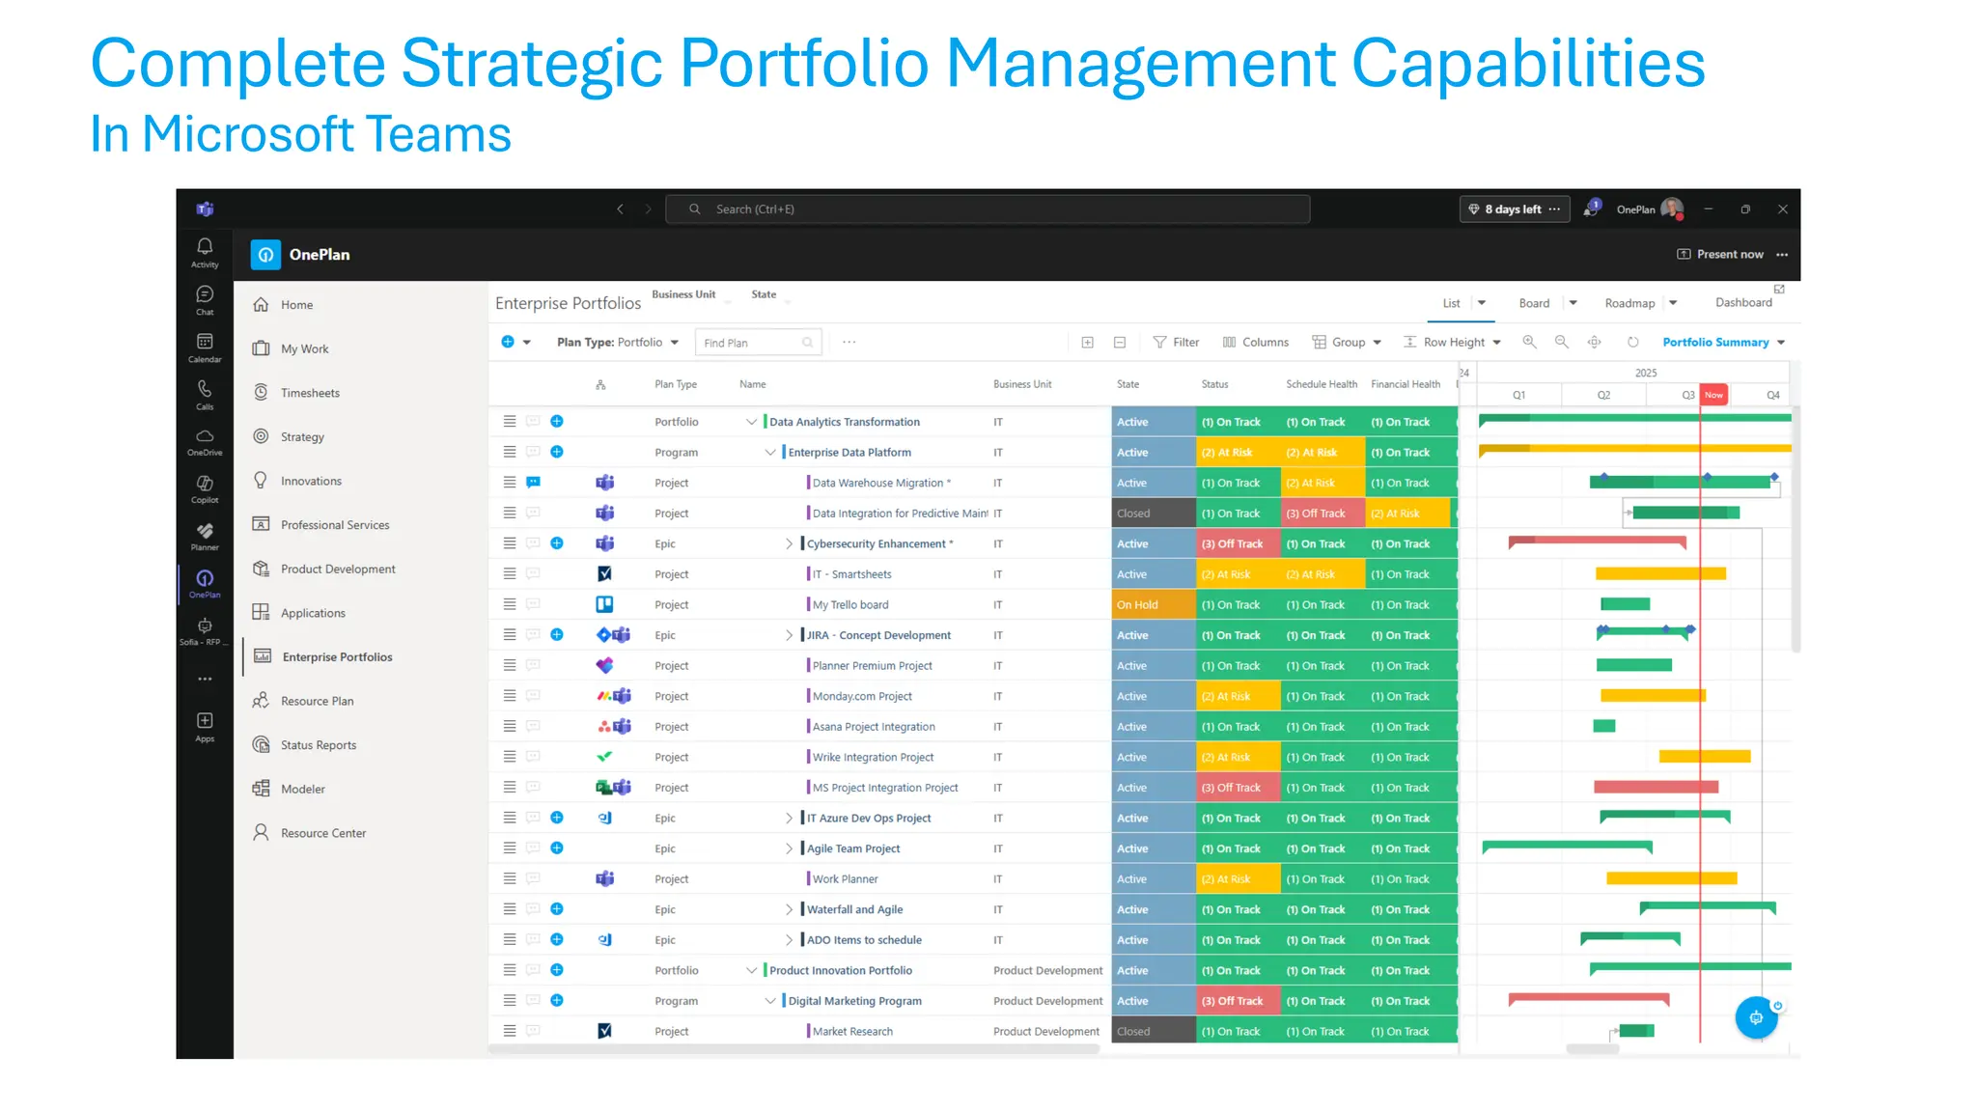Open the Activity bell in Teams sidebar

[205, 252]
